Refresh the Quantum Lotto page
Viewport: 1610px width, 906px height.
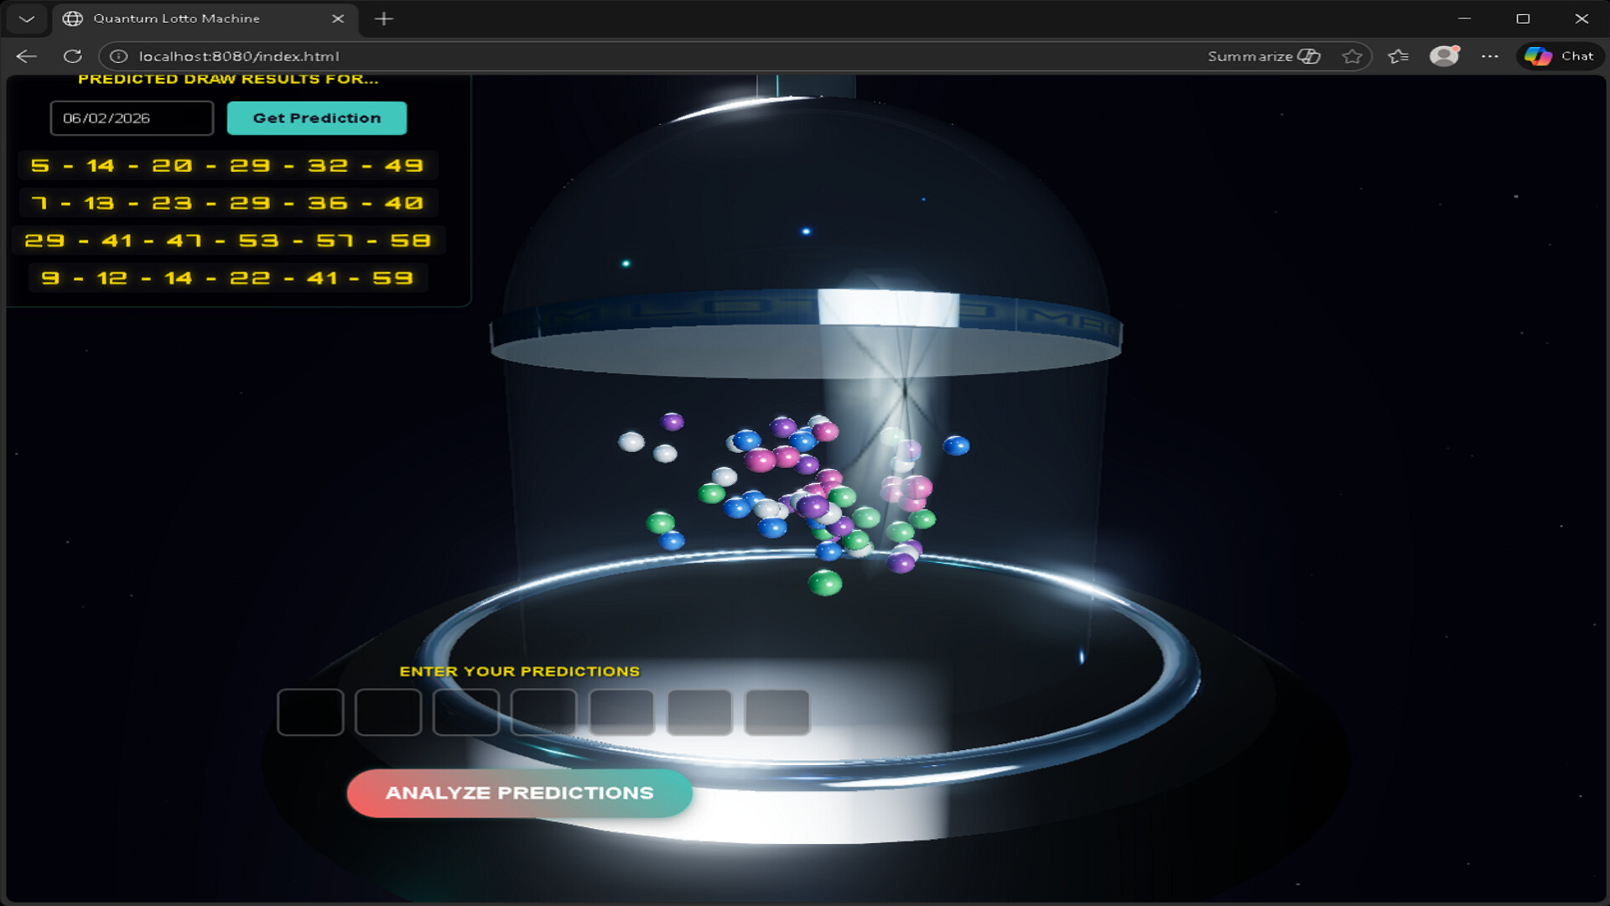pyautogui.click(x=73, y=55)
